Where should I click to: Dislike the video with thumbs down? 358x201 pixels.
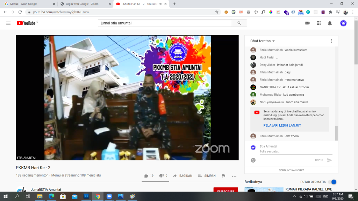(x=161, y=176)
